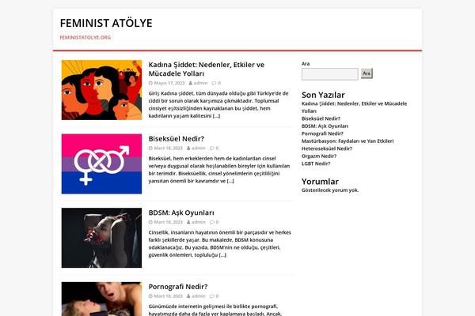Focus the Ara search input field
The width and height of the screenshot is (475, 316).
329,74
